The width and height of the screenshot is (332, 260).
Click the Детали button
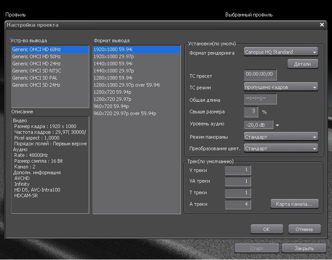coord(303,64)
